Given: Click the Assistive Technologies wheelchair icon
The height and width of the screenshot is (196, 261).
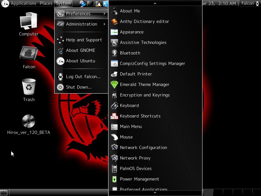Looking at the screenshot, I should (114, 43).
